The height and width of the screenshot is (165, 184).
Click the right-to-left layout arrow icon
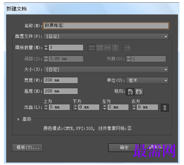click(x=127, y=48)
